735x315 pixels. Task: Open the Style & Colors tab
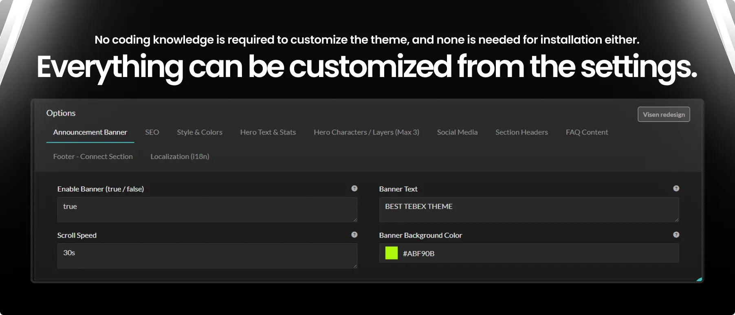200,132
